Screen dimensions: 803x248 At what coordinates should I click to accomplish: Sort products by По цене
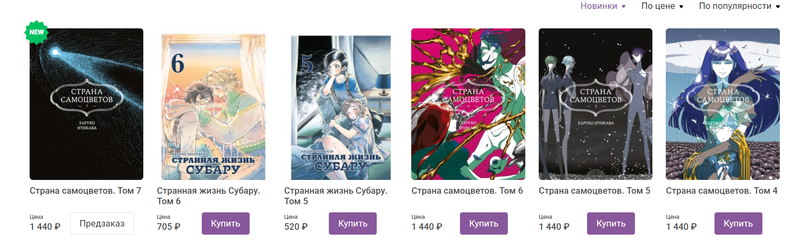point(662,6)
